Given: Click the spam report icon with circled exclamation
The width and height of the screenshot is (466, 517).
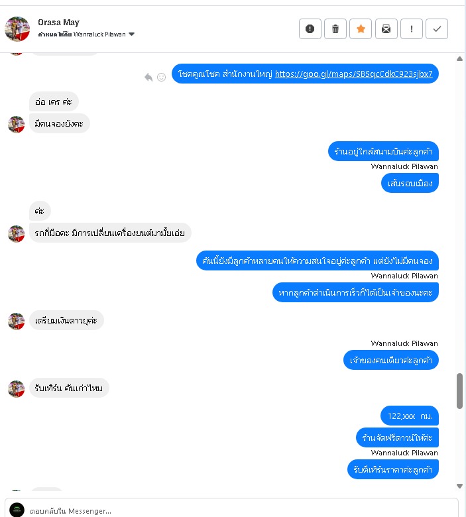Looking at the screenshot, I should [310, 29].
